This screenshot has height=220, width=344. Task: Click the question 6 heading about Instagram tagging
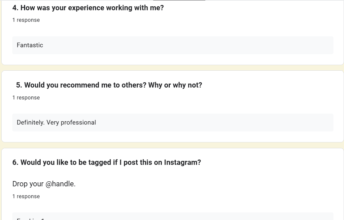[x=107, y=163]
